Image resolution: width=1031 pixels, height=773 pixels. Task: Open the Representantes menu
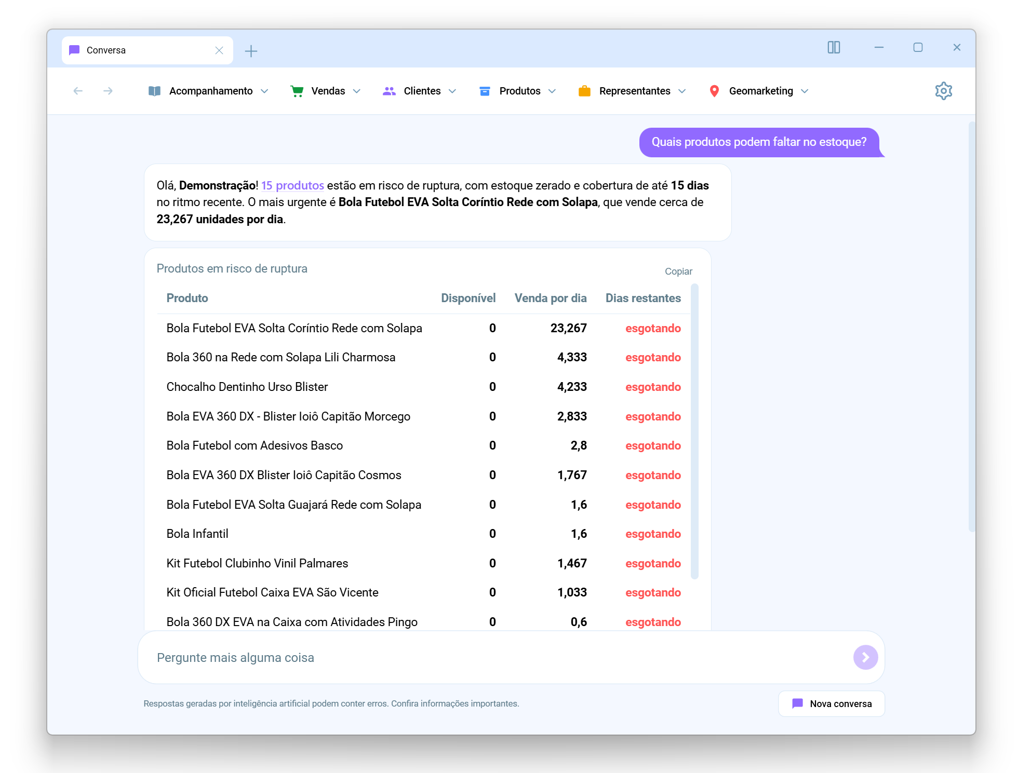632,91
